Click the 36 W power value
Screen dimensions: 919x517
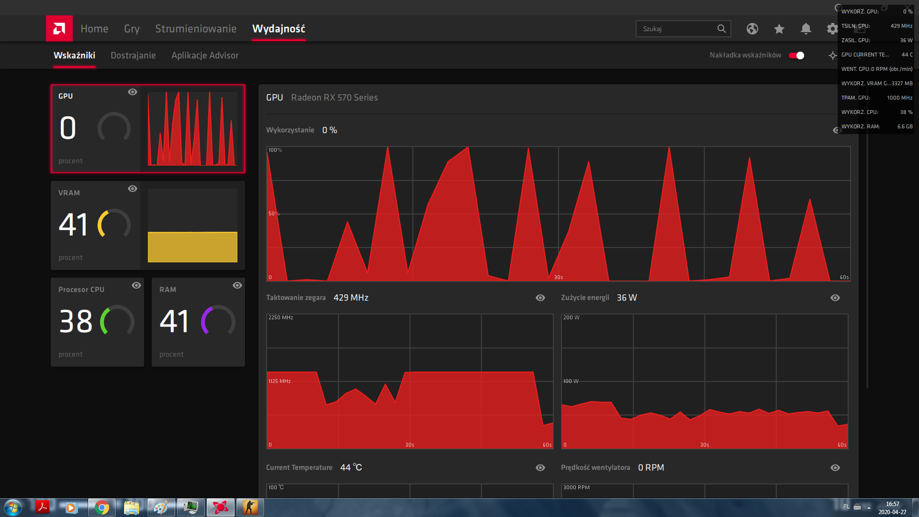tap(627, 298)
